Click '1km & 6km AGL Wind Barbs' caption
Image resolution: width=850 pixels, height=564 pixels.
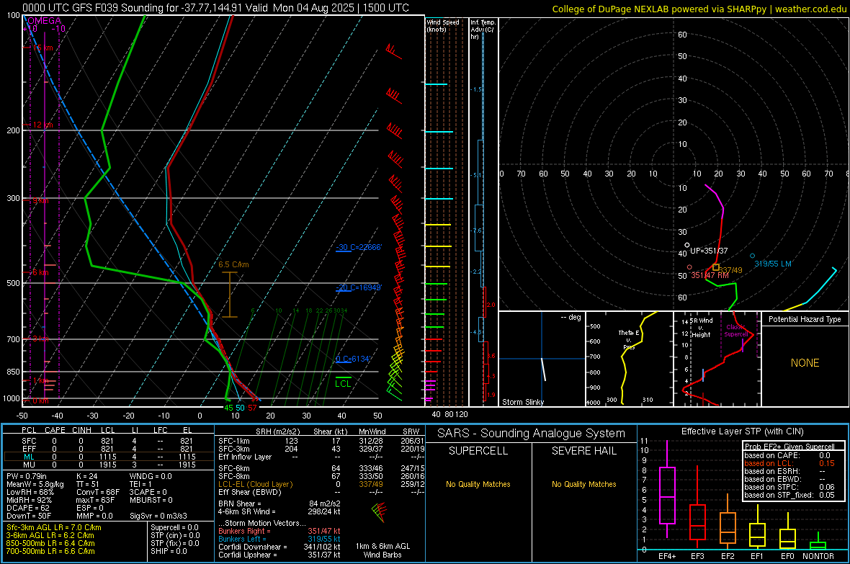pos(382,550)
